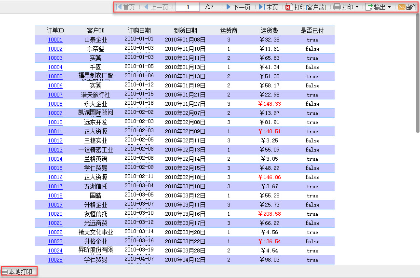Click customer cell 山泰企业
Image resolution: width=420 pixels, height=278 pixels.
tap(95, 40)
